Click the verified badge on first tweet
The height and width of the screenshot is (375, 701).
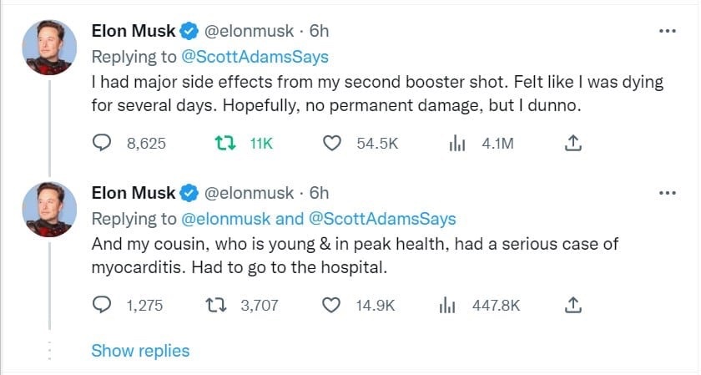[190, 32]
